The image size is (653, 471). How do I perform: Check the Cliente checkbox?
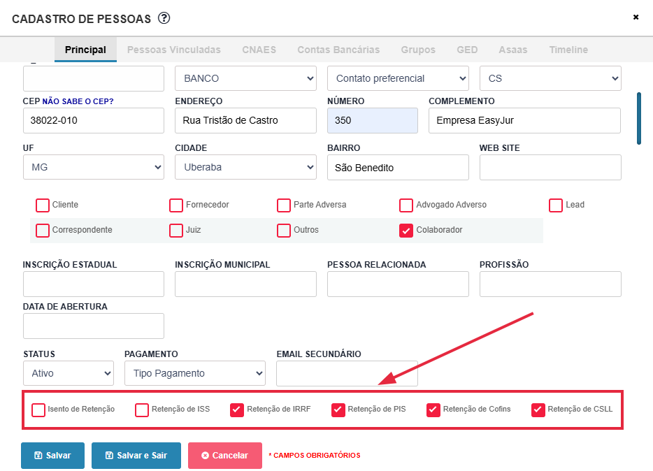[x=43, y=205]
